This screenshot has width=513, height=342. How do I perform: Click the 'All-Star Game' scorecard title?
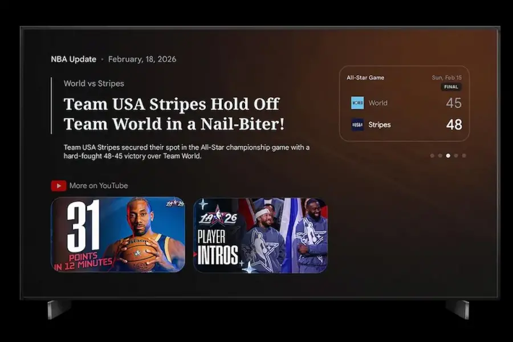click(x=365, y=78)
